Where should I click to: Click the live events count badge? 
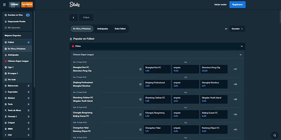(x=28, y=15)
